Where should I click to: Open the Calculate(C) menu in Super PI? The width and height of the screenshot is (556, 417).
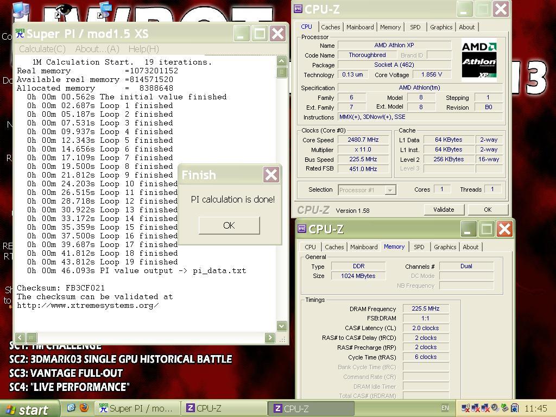point(42,49)
